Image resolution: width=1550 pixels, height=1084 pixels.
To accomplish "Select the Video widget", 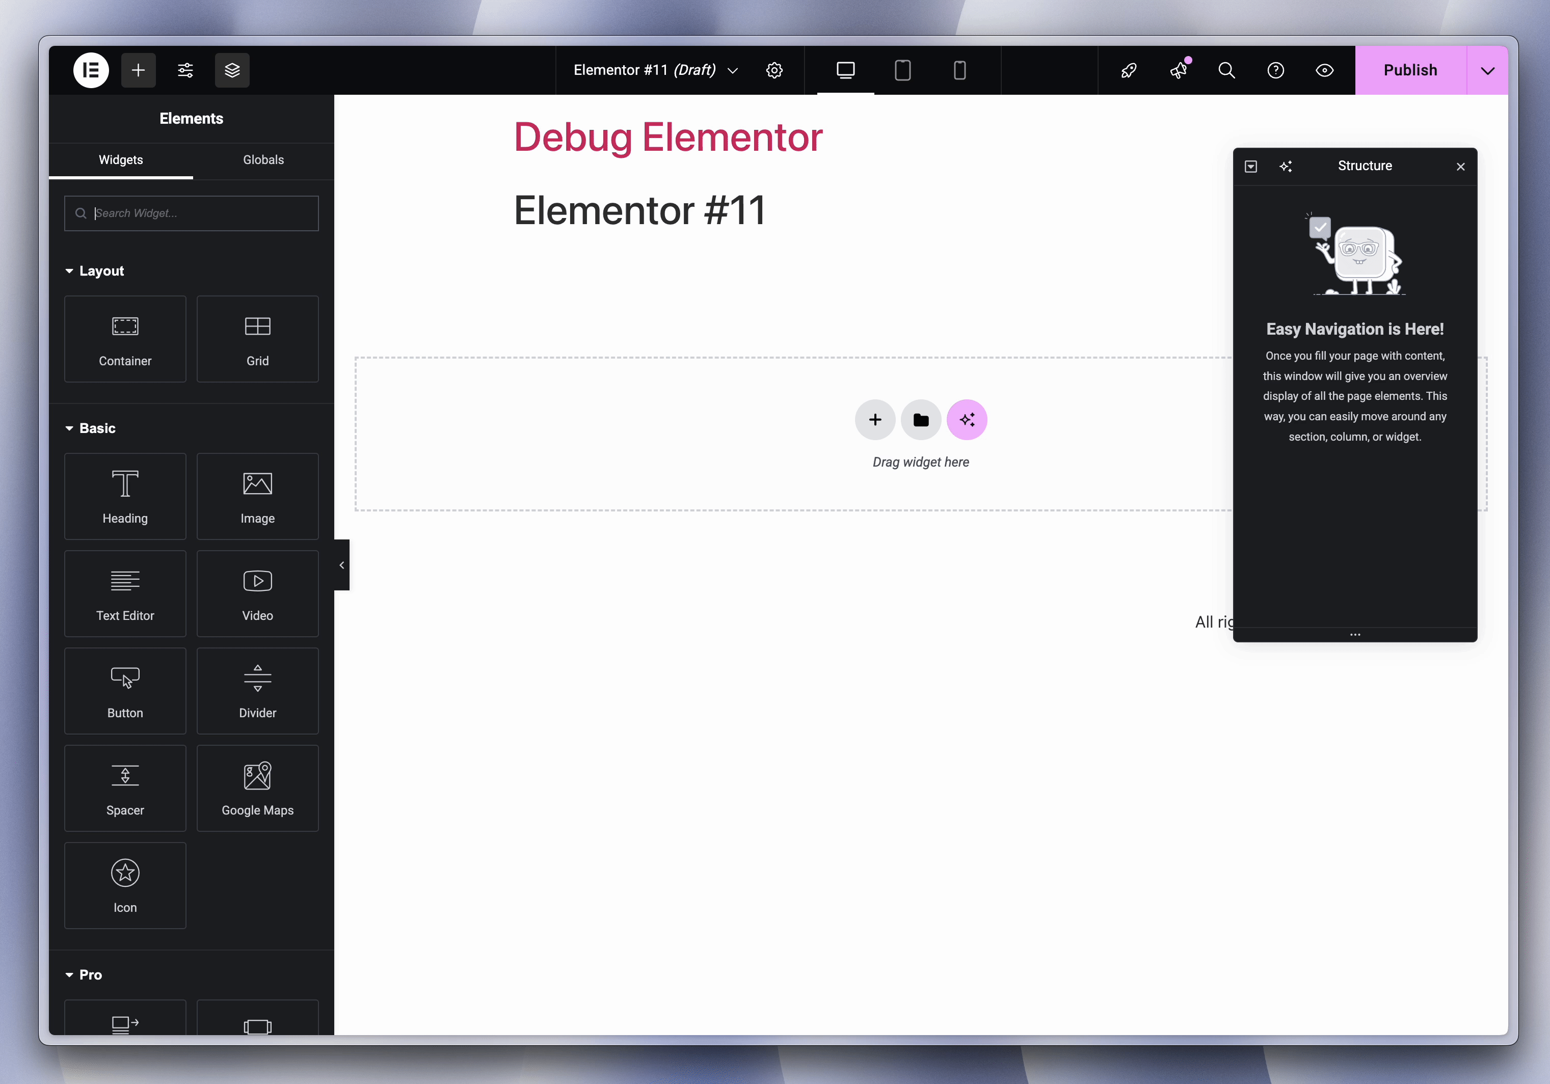I will (257, 593).
